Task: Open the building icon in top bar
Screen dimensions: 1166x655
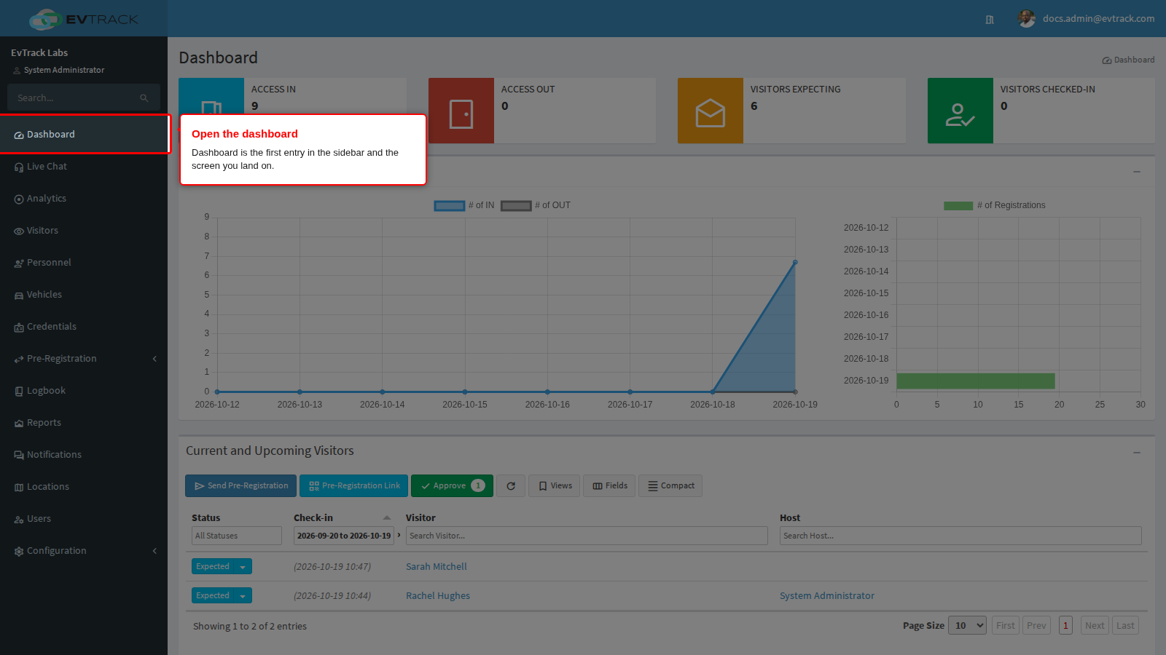Action: click(990, 20)
